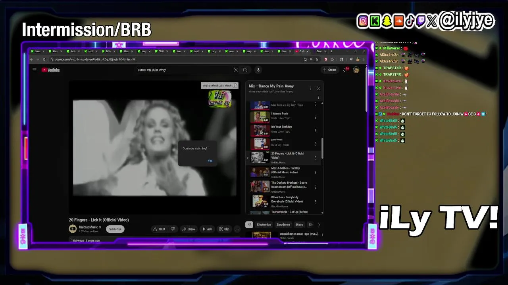Open UnidiscMusic channel avatar
The width and height of the screenshot is (508, 285).
coord(73,229)
